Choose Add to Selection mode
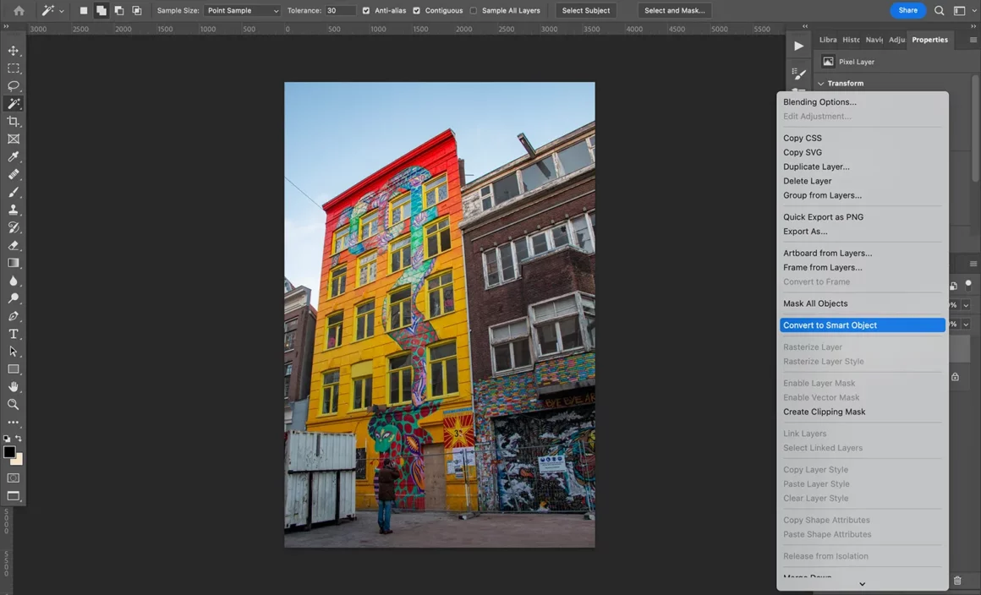This screenshot has height=595, width=981. coord(101,11)
